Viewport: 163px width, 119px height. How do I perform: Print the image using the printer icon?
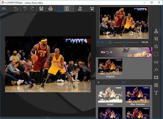tap(51, 8)
